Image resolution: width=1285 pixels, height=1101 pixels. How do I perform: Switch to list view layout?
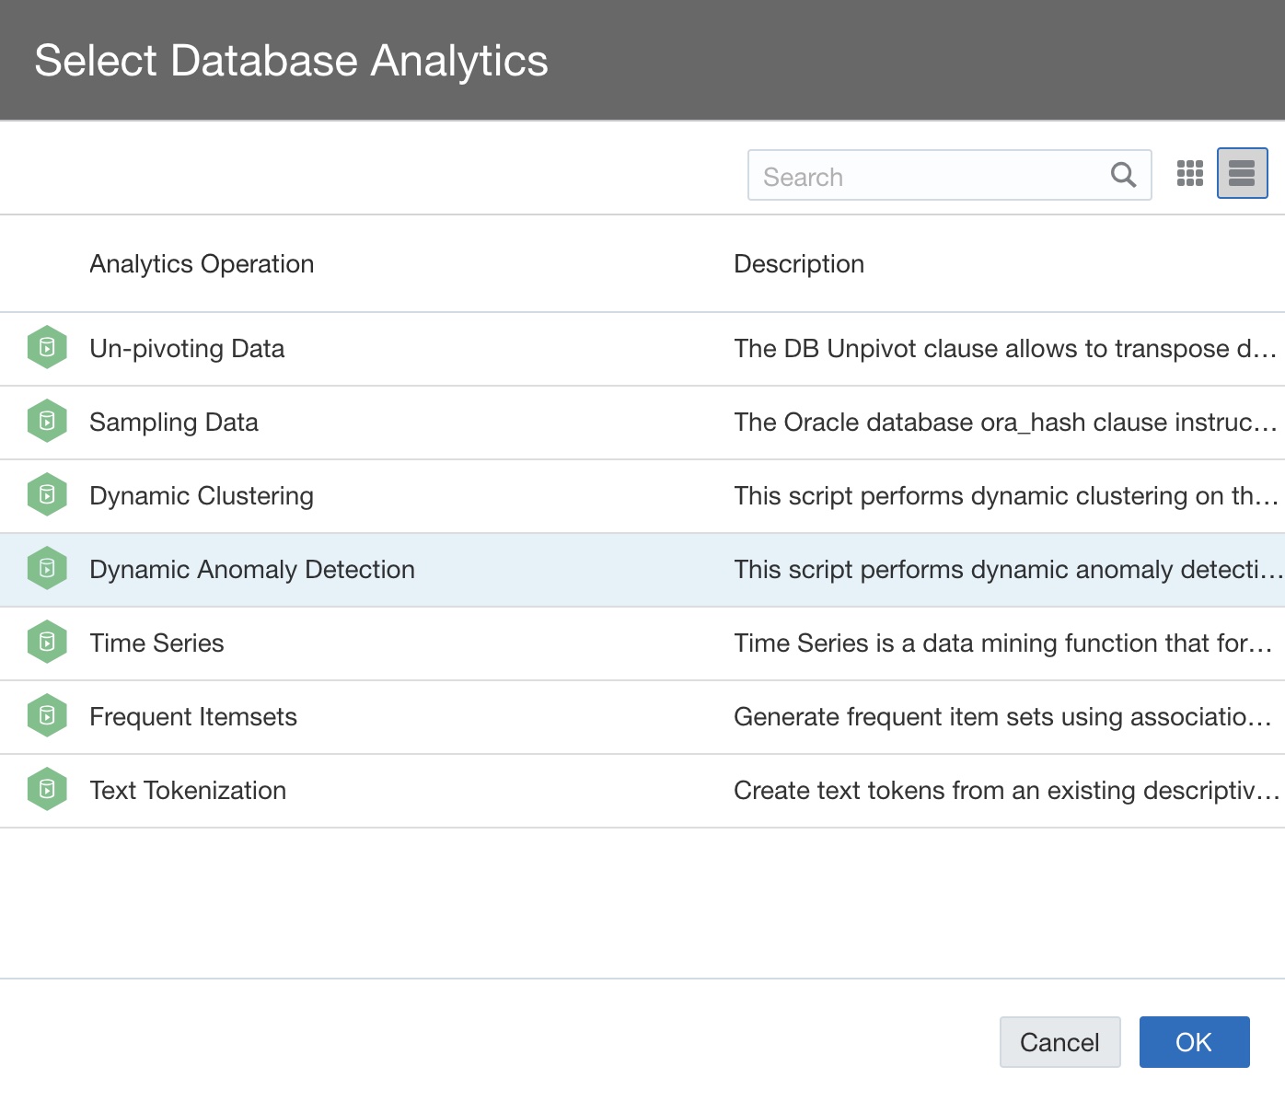click(1242, 173)
